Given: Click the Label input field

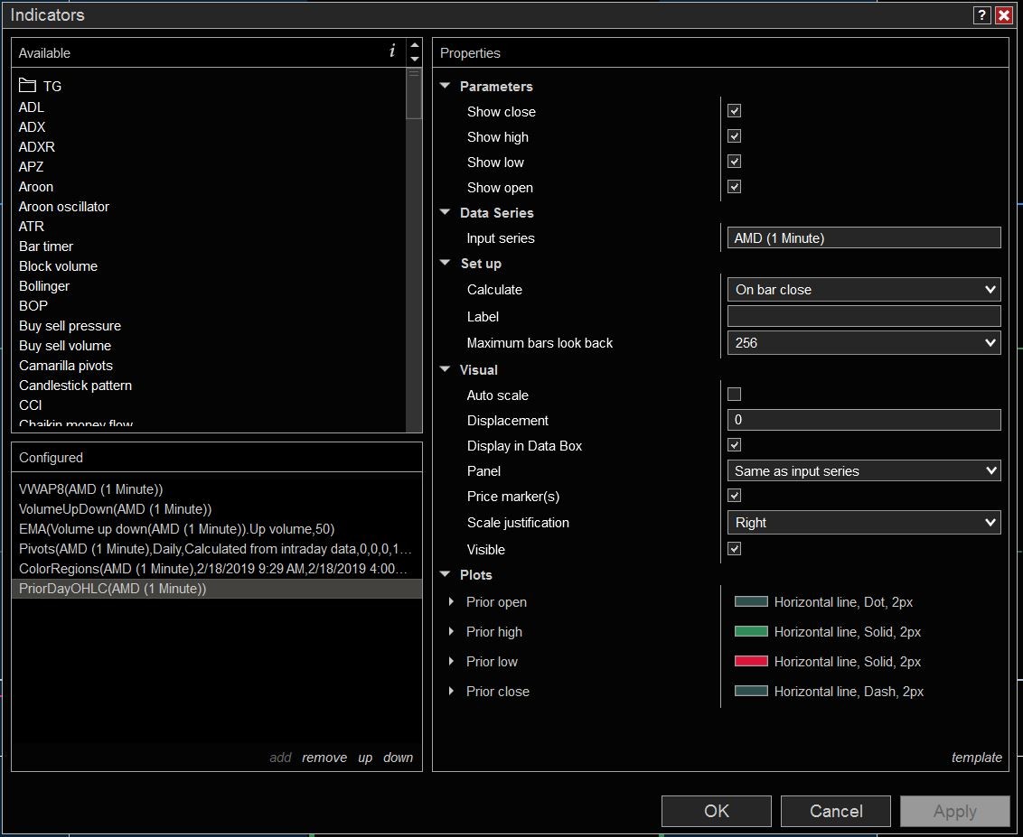Looking at the screenshot, I should [x=864, y=316].
